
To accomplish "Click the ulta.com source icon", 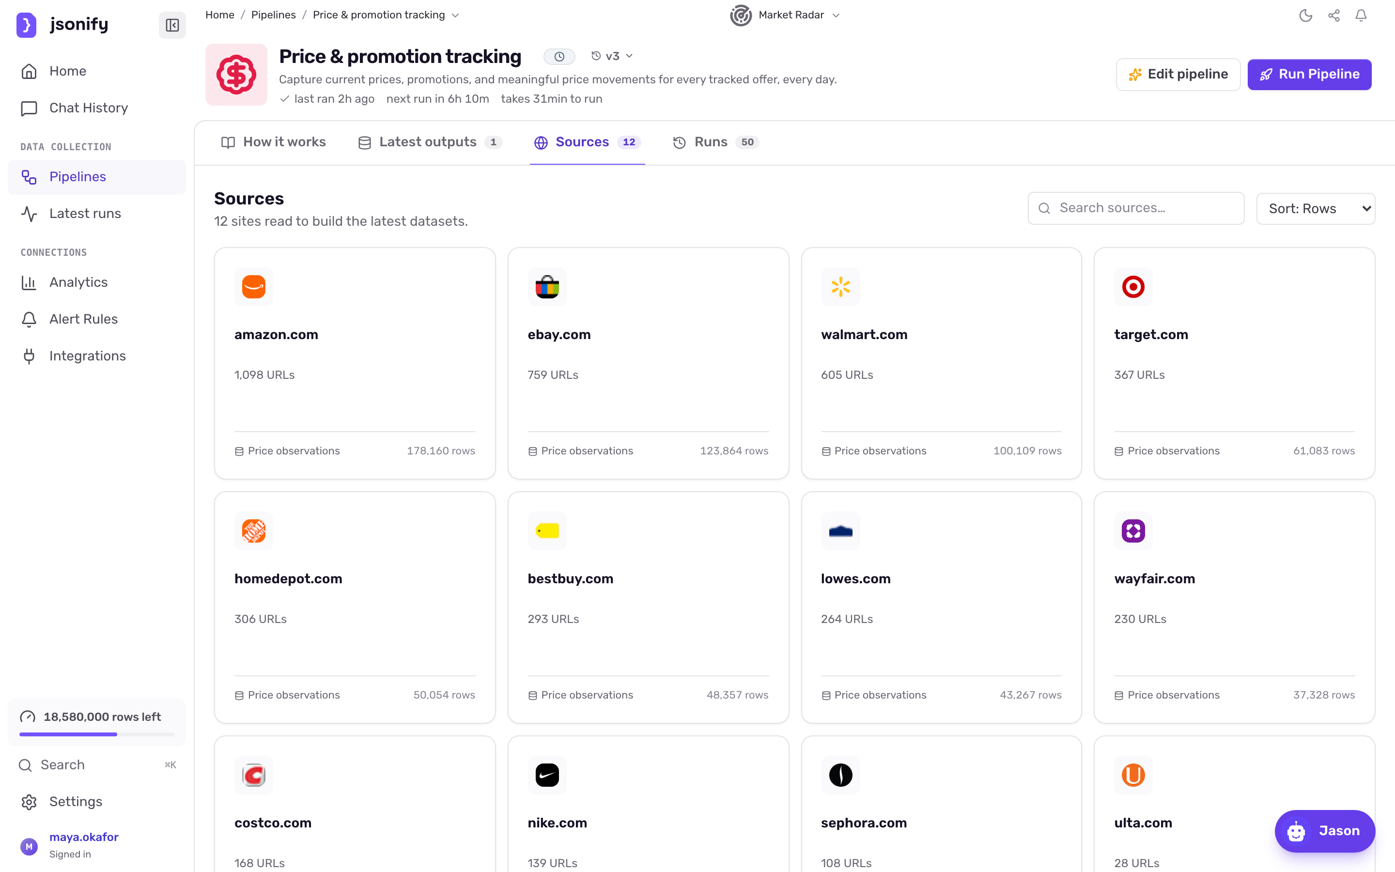I will 1133,775.
